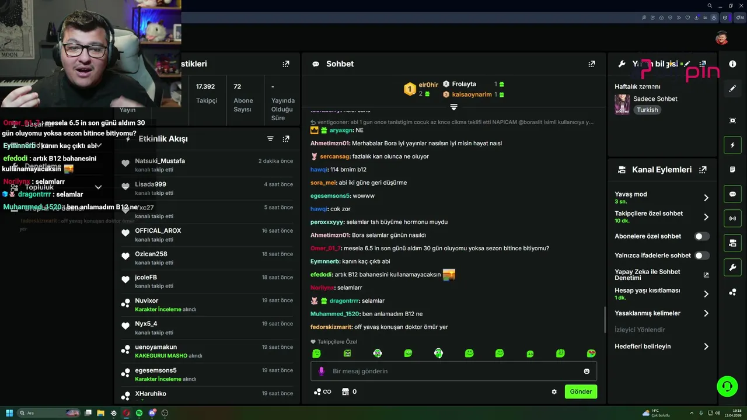Click the points bubbles sidebar icon

pyautogui.click(x=732, y=292)
